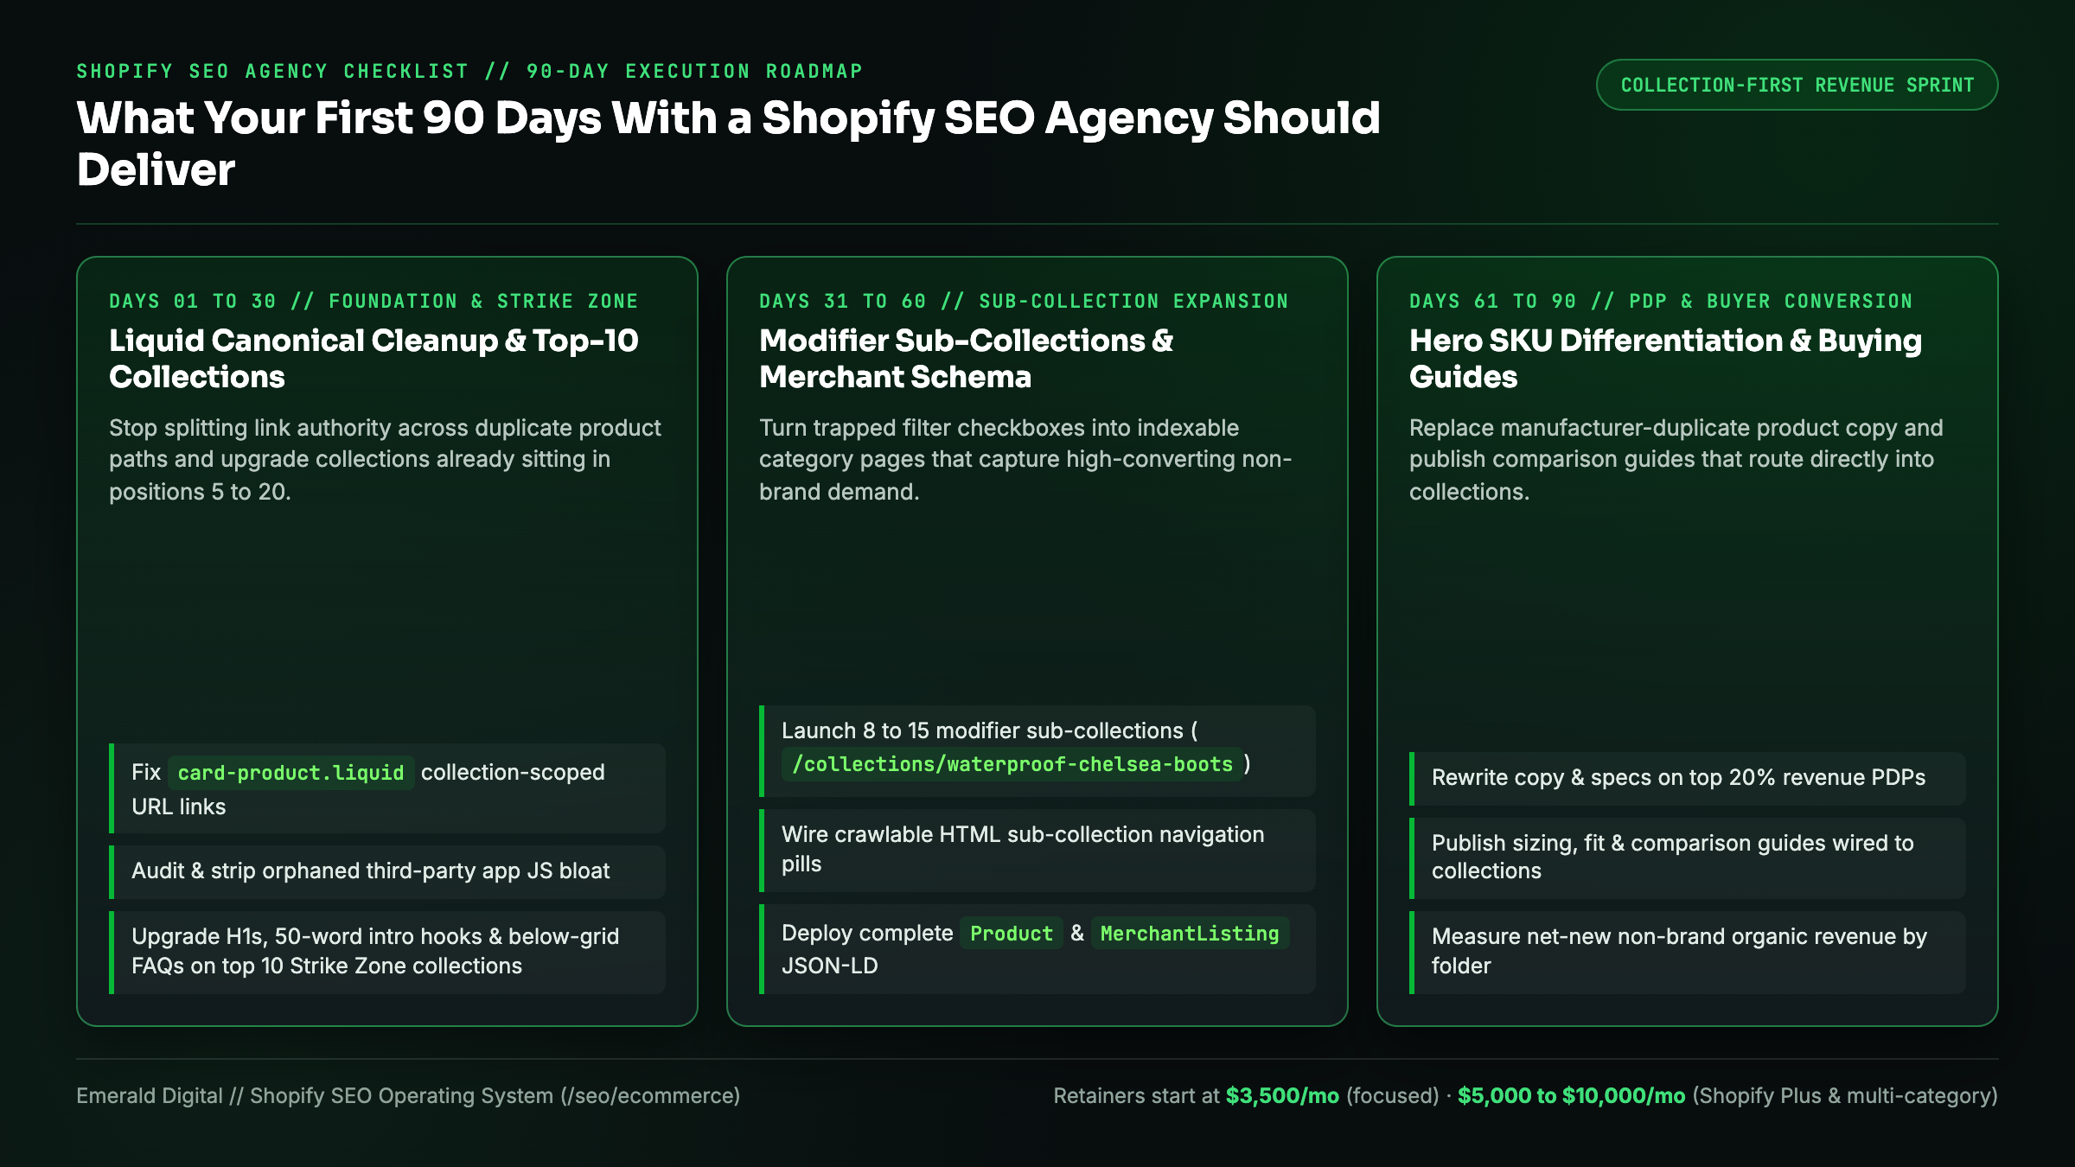Screen dimensions: 2075x1167
Task: Click the '$5,000 to $10,000/mo' price text
Action: click(1571, 1095)
